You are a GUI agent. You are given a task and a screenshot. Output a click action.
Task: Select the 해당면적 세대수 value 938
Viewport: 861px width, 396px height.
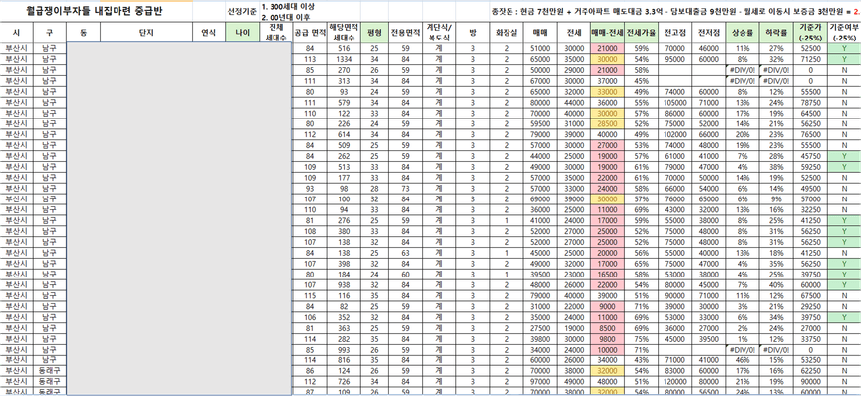(x=344, y=284)
